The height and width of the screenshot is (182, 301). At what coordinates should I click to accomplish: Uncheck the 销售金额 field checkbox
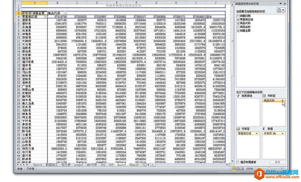click(238, 31)
